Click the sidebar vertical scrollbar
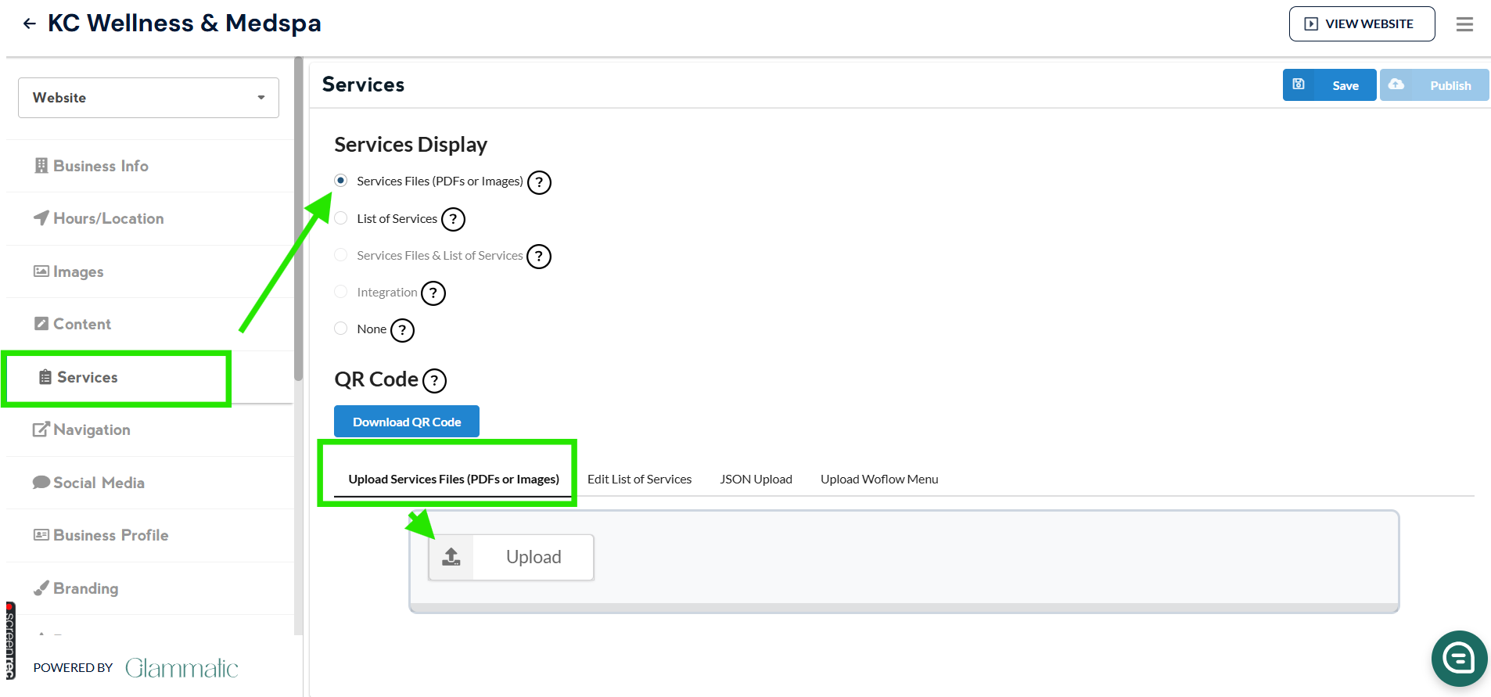The height and width of the screenshot is (697, 1491). pos(298,219)
